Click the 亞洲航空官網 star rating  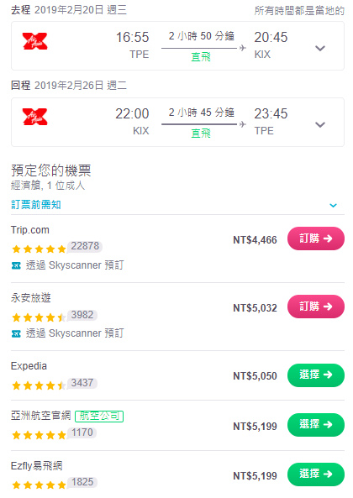pyautogui.click(x=39, y=435)
